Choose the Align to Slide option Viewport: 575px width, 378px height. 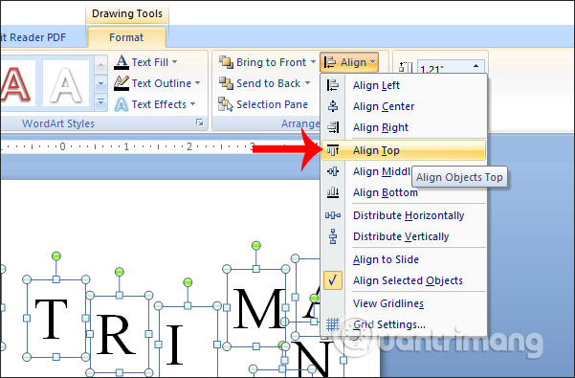[x=386, y=259]
